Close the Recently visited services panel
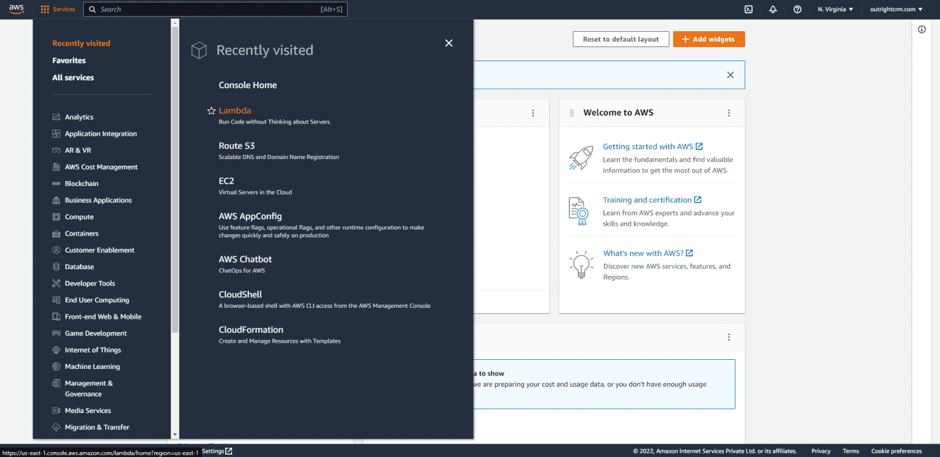The height and width of the screenshot is (457, 940). tap(449, 43)
